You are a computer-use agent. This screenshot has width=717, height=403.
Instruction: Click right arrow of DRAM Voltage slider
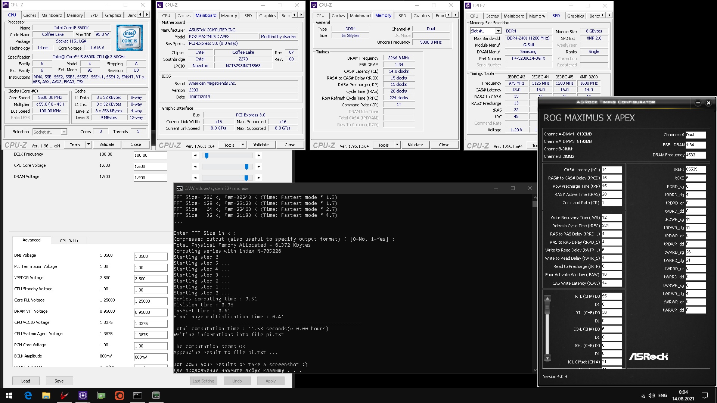259,178
